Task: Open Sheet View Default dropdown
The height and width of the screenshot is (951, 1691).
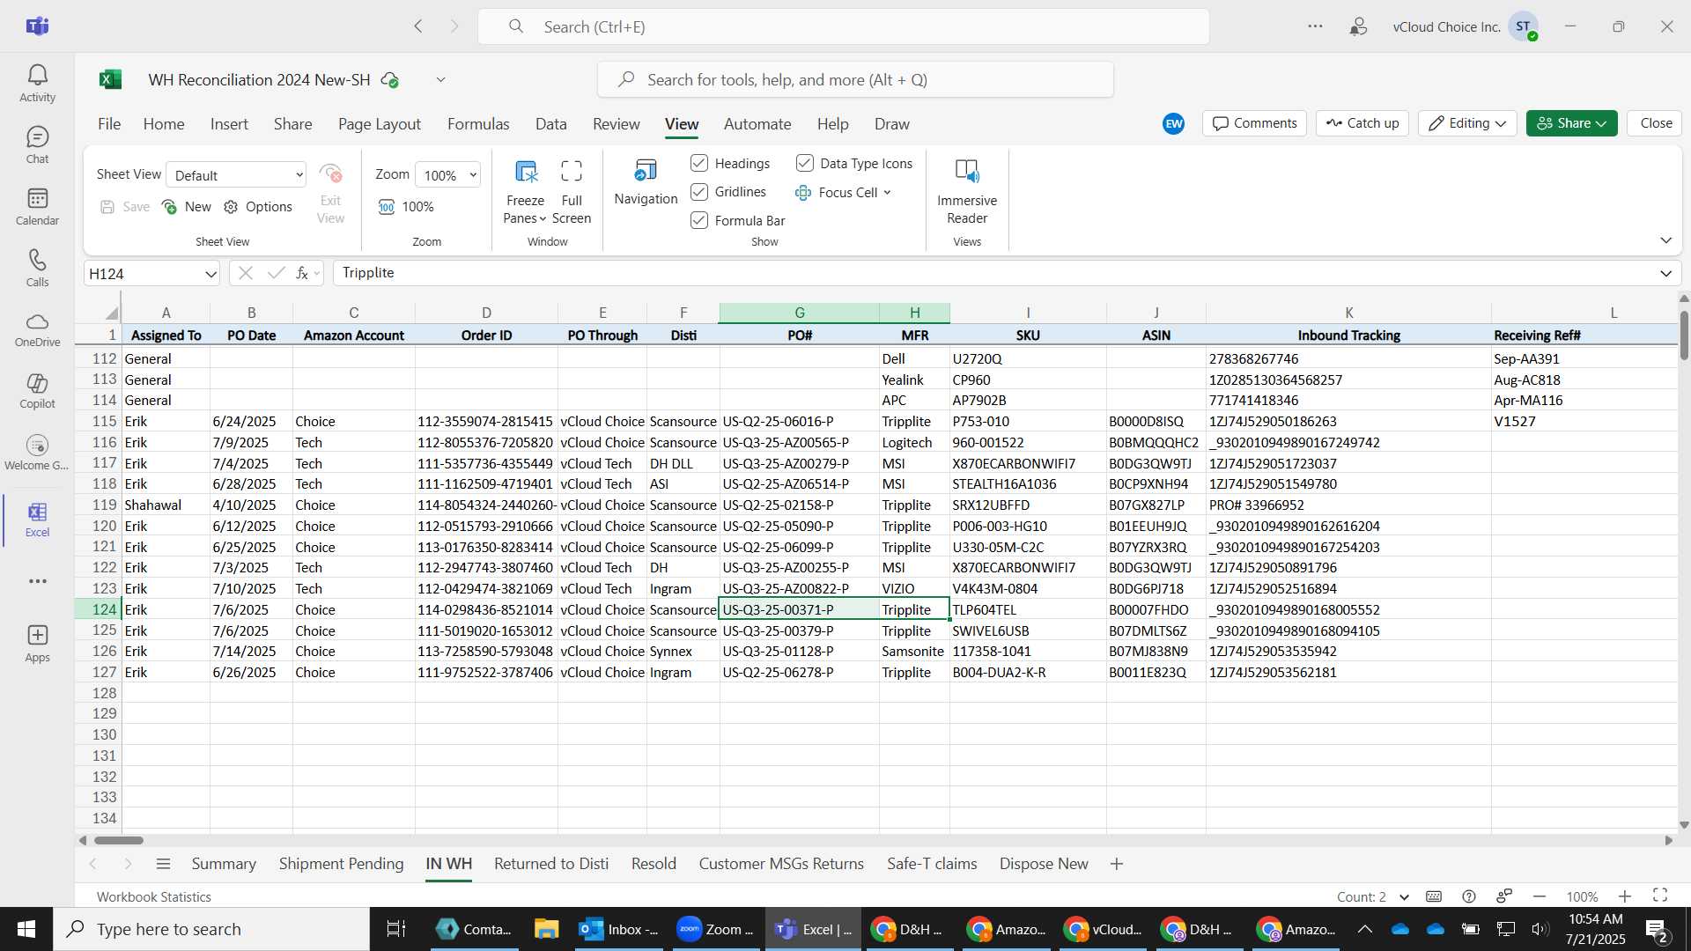Action: coord(236,175)
